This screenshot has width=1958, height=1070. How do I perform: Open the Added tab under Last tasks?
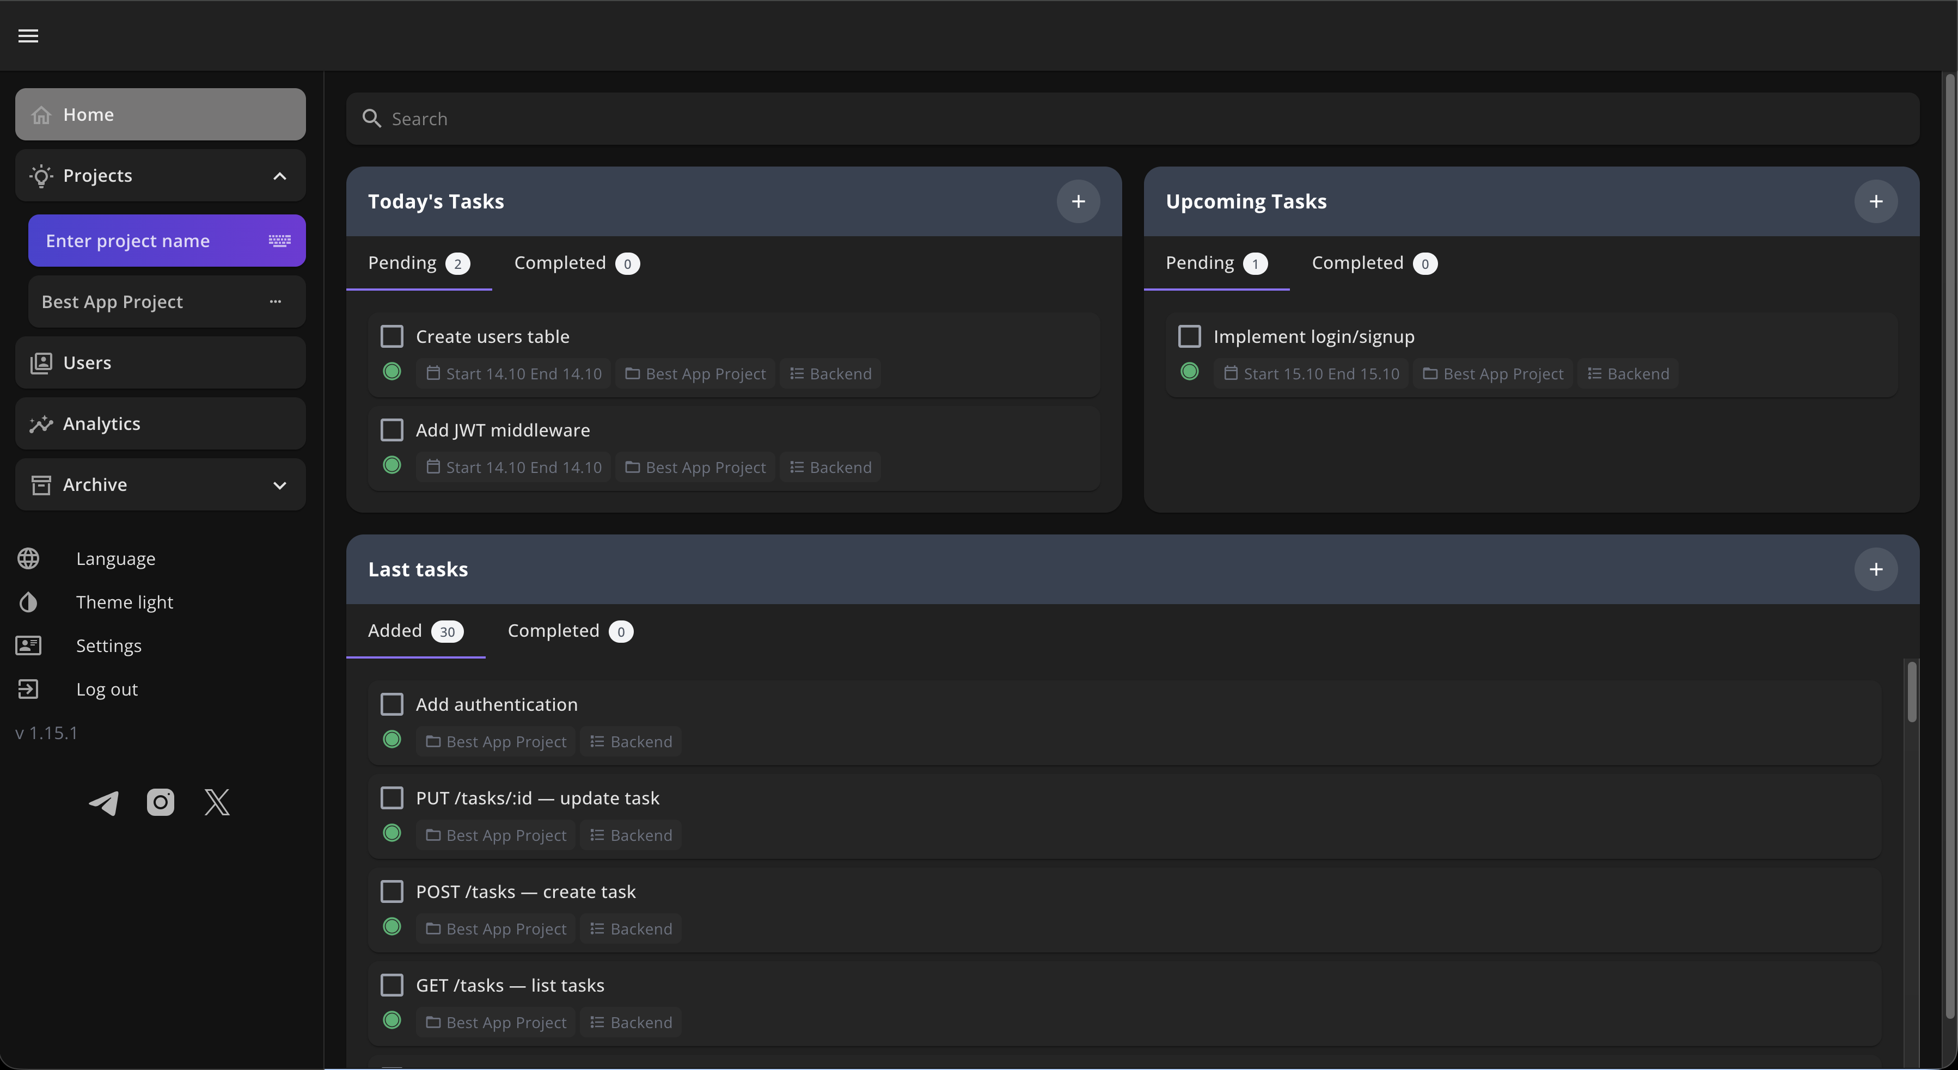(415, 630)
